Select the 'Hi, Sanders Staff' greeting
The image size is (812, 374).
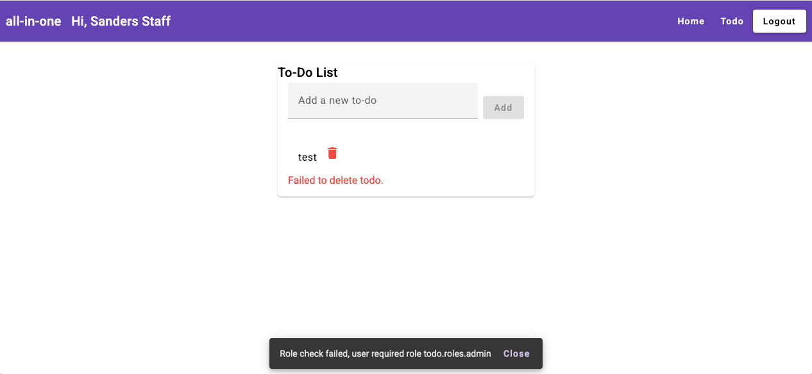(121, 21)
